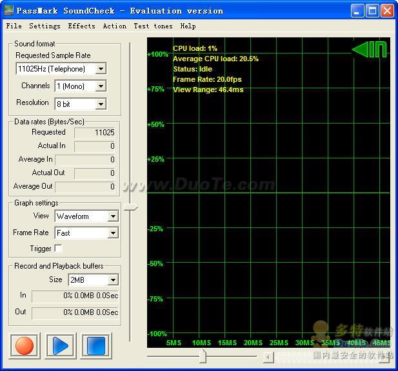Viewport: 398px width, 371px height.
Task: Click the 'View Range: 46.4ms' text
Action: [208, 90]
